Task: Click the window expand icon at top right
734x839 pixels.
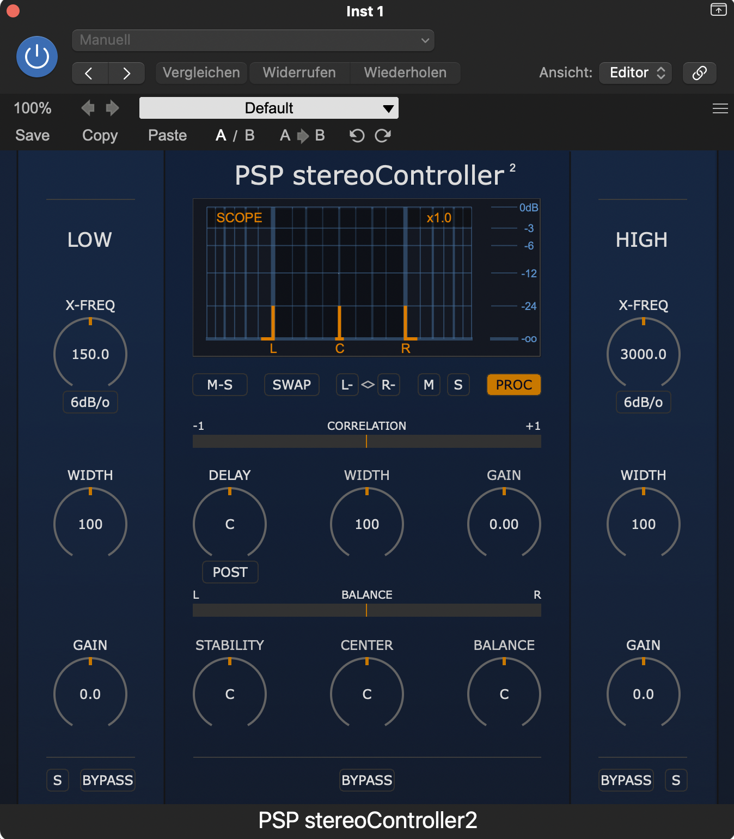Action: (x=718, y=10)
